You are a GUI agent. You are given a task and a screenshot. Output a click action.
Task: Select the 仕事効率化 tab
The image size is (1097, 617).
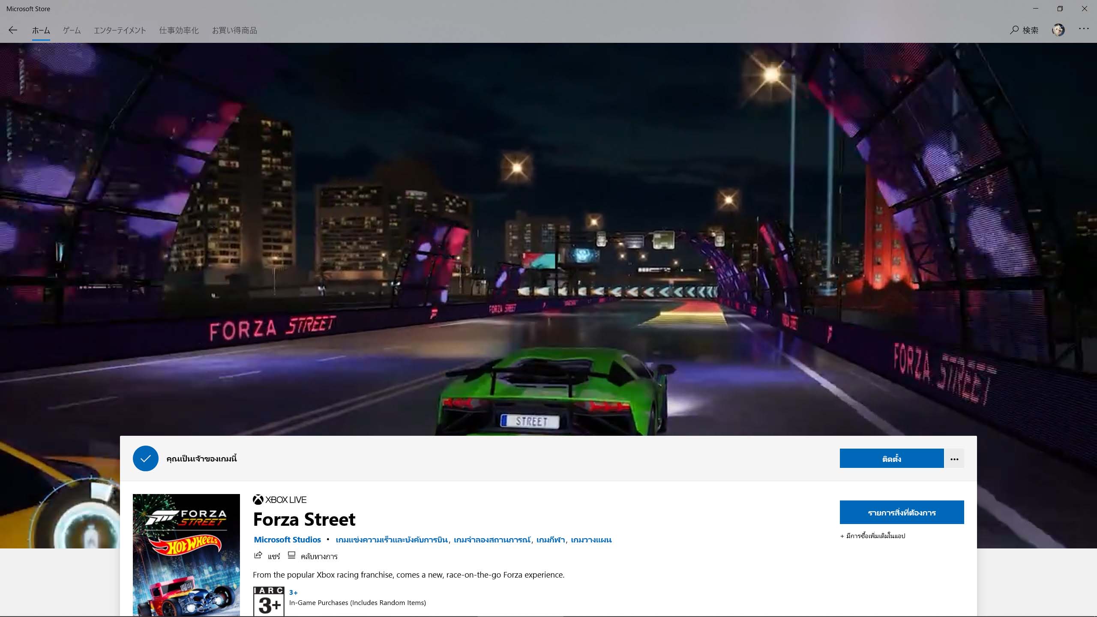point(179,30)
